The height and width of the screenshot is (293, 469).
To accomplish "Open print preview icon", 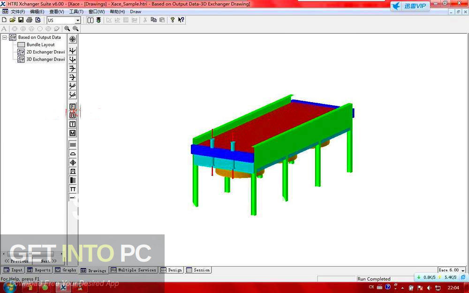I will click(x=38, y=20).
